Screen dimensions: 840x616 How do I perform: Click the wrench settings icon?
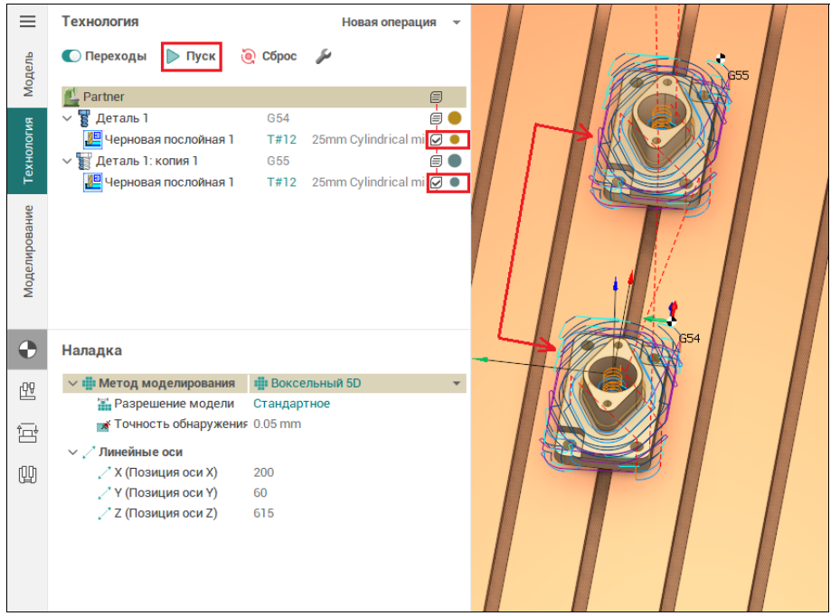323,56
